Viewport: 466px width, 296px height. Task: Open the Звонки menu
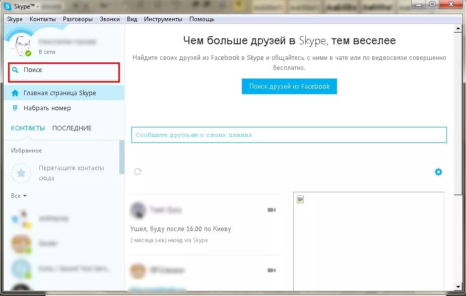point(110,19)
